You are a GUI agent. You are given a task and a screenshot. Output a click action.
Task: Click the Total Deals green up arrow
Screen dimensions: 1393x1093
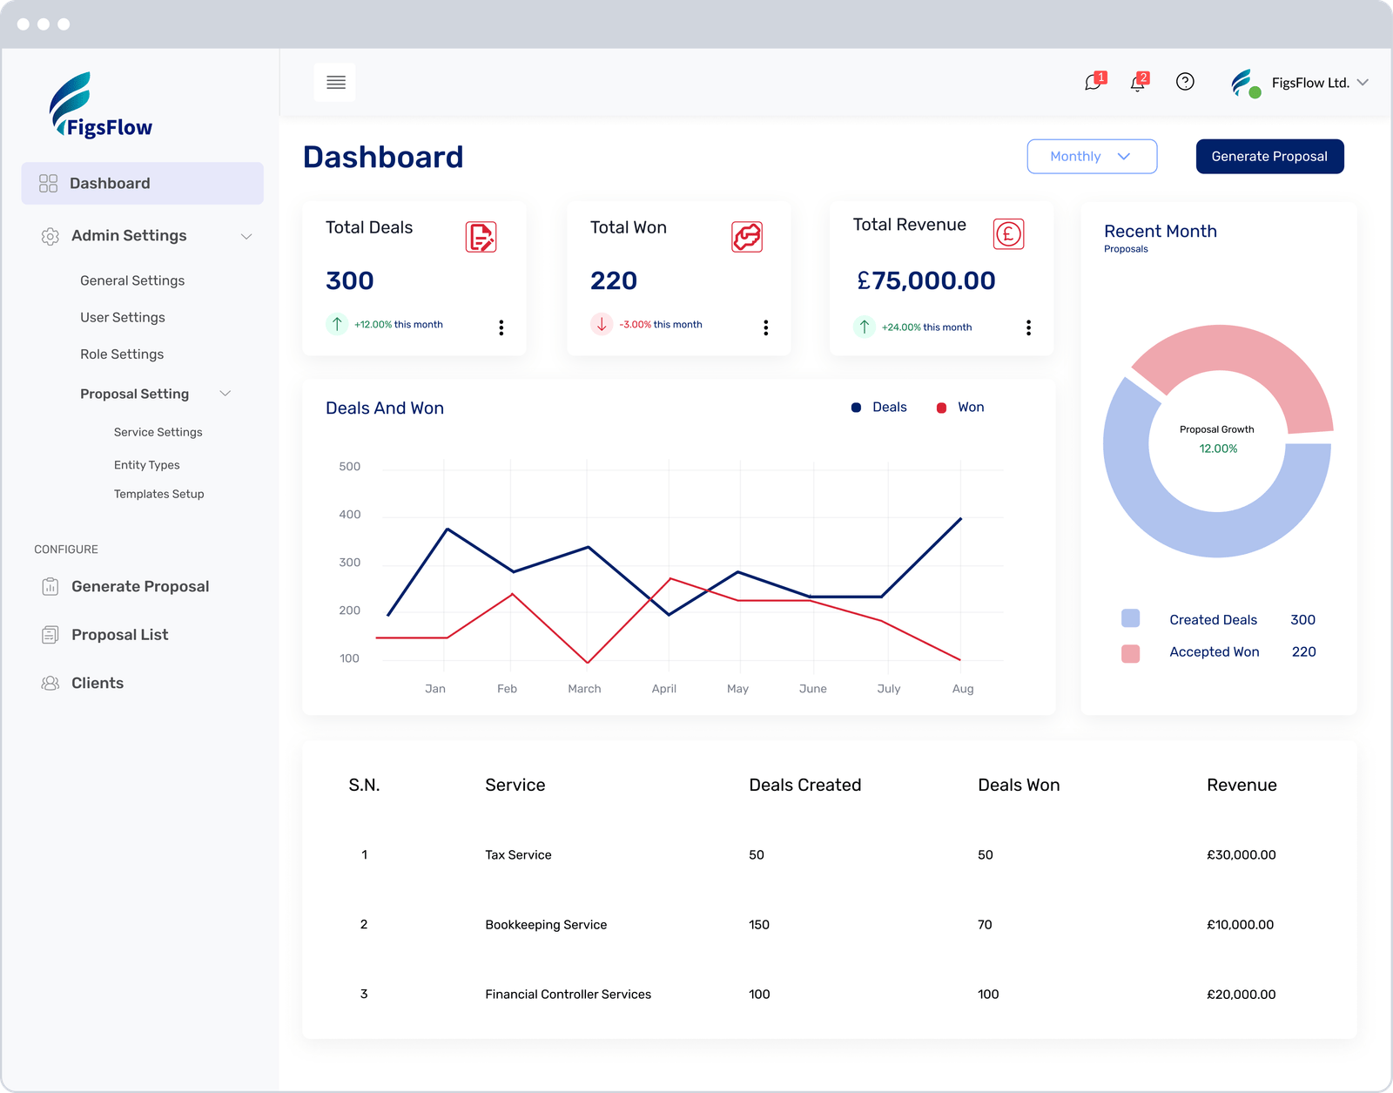coord(337,324)
